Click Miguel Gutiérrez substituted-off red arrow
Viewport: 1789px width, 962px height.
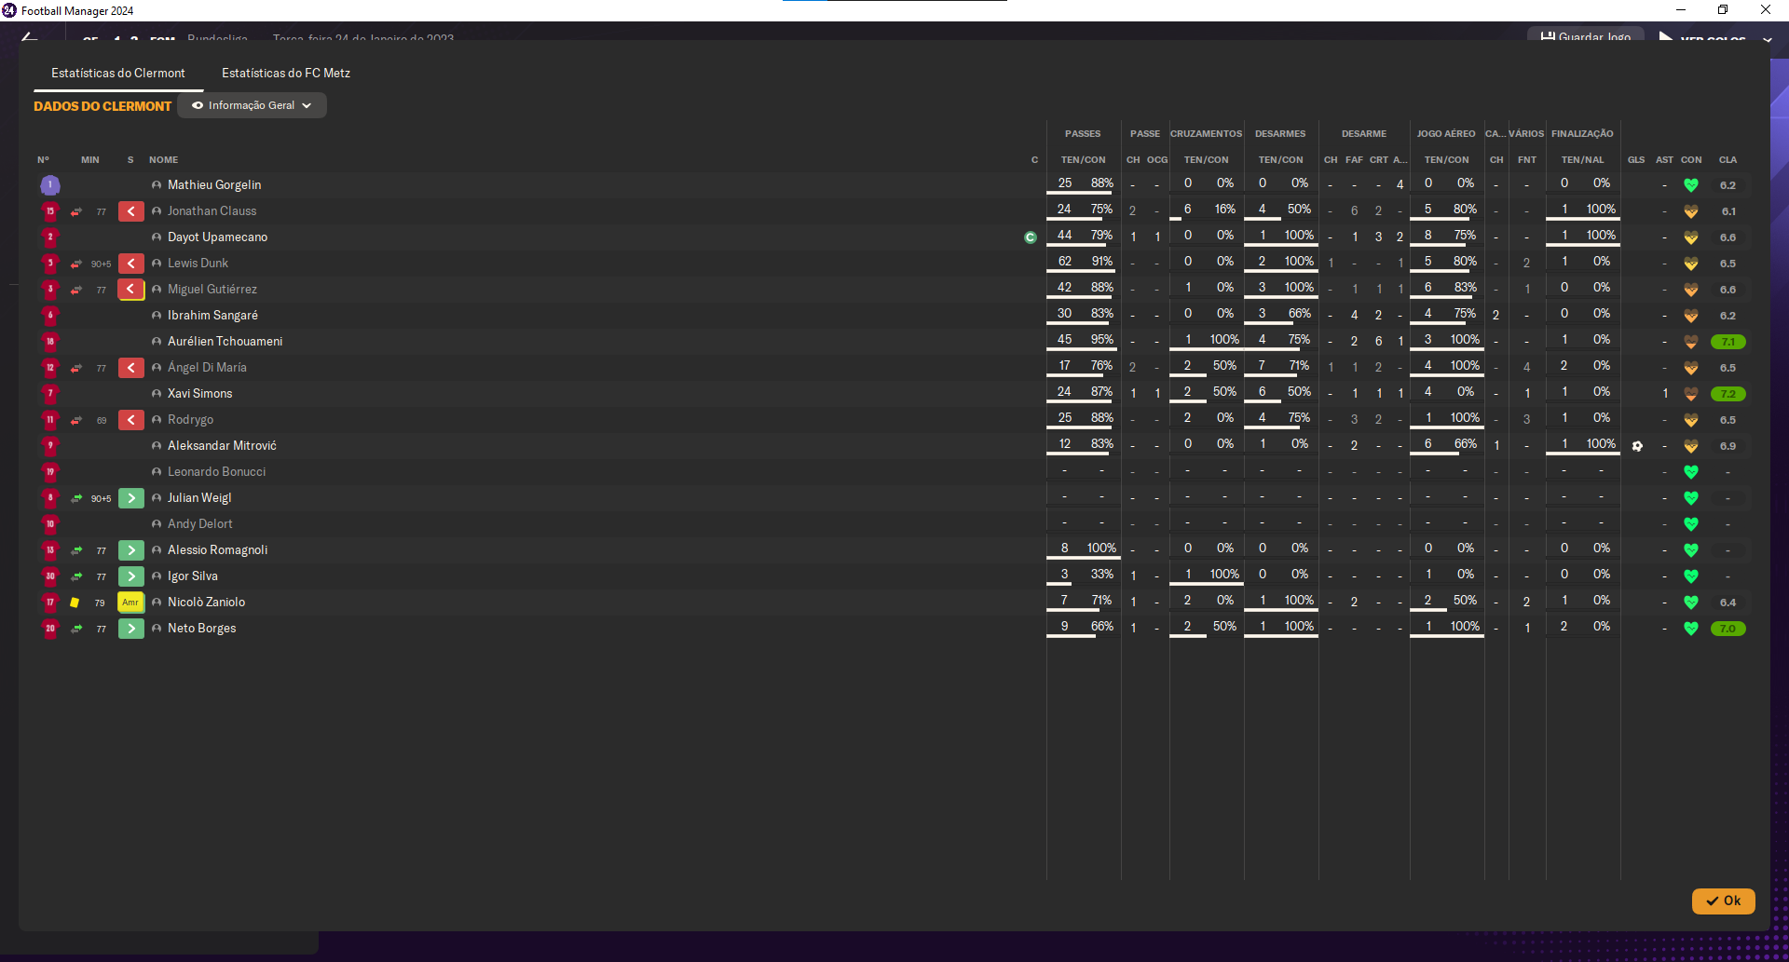[131, 290]
